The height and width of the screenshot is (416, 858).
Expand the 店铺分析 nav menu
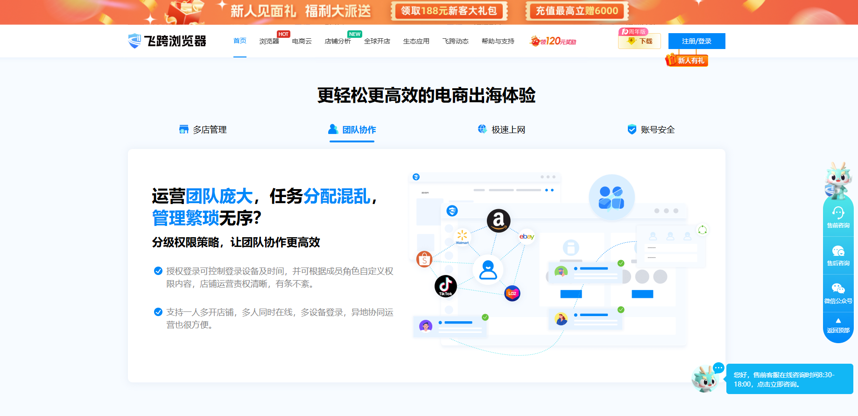click(x=338, y=41)
